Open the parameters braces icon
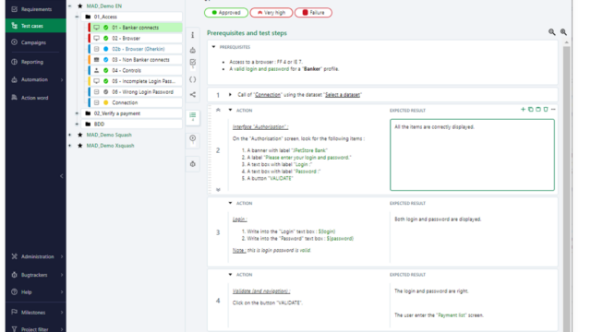The image size is (591, 332). pyautogui.click(x=193, y=79)
